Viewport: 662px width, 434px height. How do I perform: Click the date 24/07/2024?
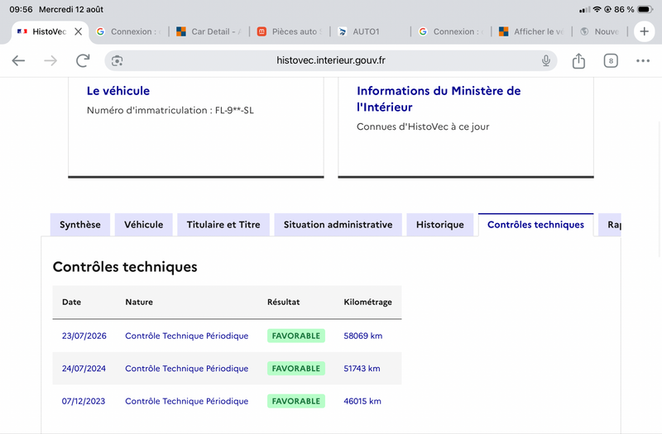(x=84, y=369)
